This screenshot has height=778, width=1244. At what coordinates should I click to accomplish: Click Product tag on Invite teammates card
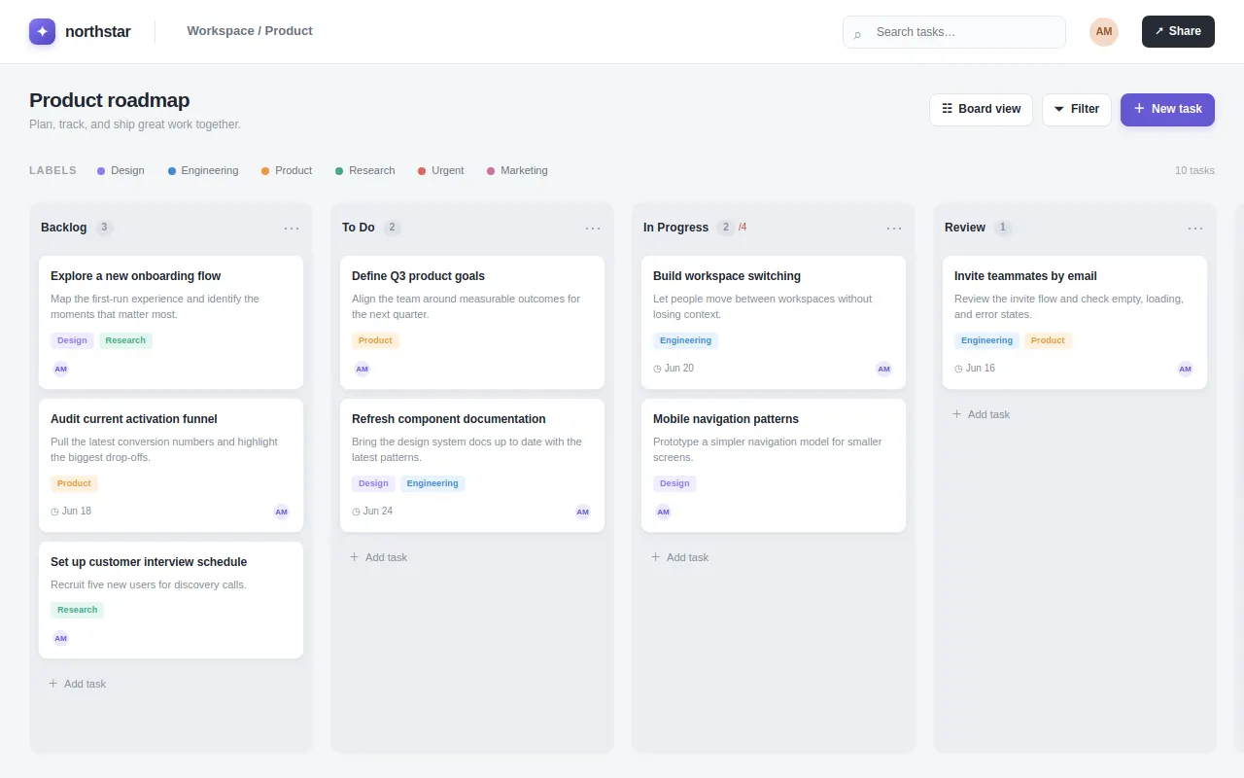pos(1048,340)
